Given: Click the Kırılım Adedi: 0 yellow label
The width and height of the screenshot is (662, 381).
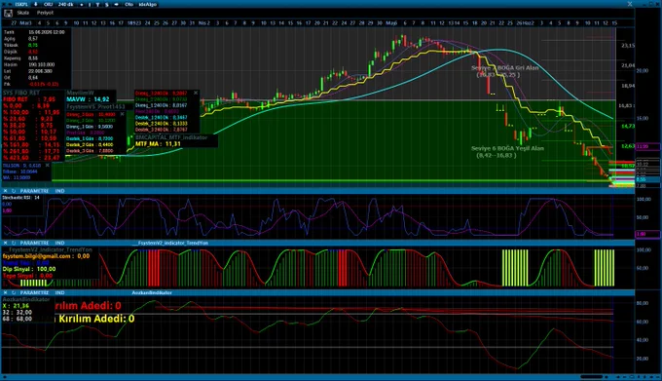Looking at the screenshot, I should pyautogui.click(x=96, y=319).
